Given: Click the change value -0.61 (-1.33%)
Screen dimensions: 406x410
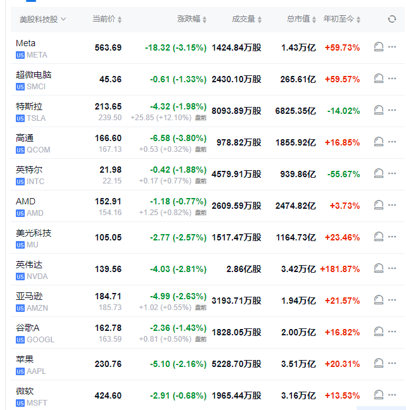Looking at the screenshot, I should click(x=178, y=79).
